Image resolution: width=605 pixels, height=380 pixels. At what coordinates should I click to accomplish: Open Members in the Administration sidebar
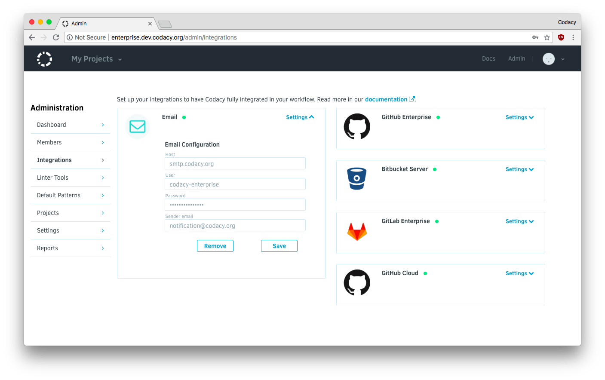(71, 142)
